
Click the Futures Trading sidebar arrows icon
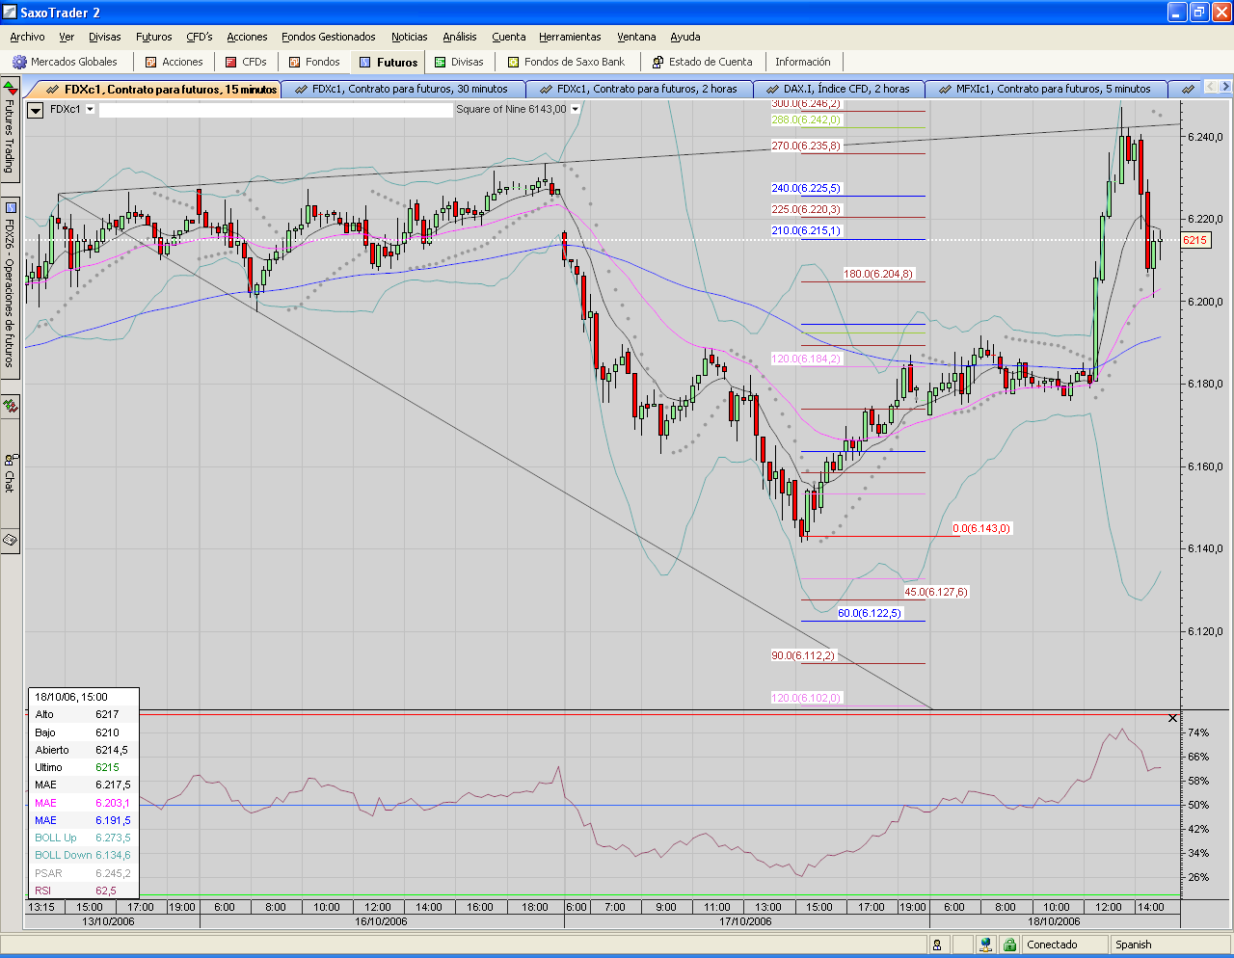pyautogui.click(x=10, y=89)
